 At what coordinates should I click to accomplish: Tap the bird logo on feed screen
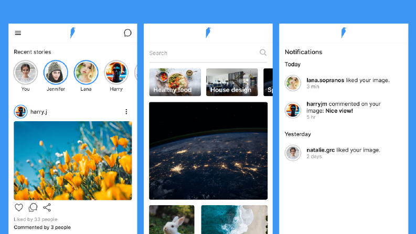73,33
